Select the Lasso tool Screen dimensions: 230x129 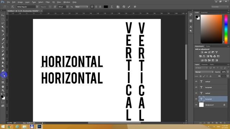point(3,23)
